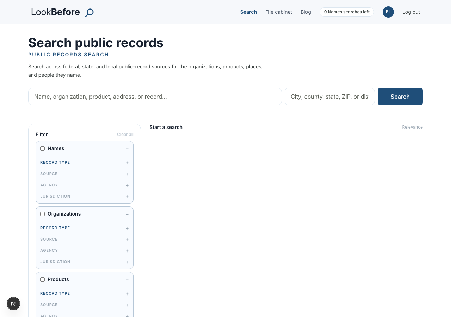Go to the Search nav item

coord(248,12)
